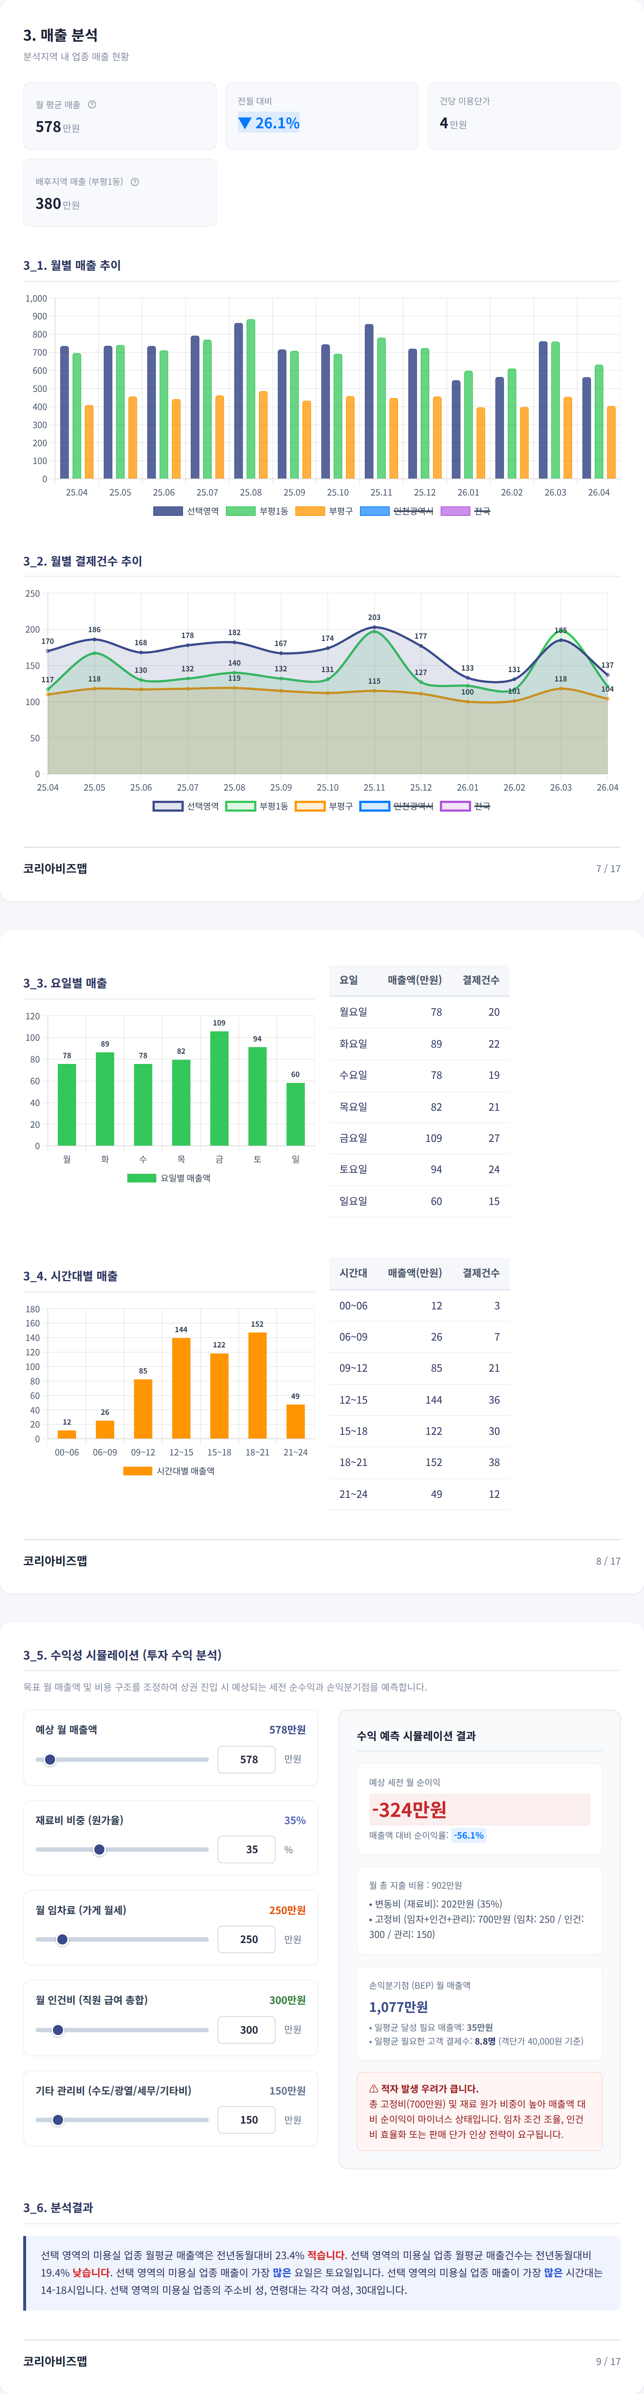Image resolution: width=644 pixels, height=2394 pixels.
Task: Toggle 선택영역 legend in 월별 결제건수 추이 chart
Action: coord(186,806)
